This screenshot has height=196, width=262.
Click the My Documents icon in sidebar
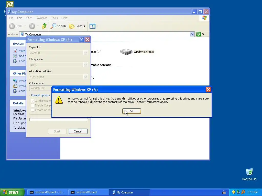coord(15,86)
